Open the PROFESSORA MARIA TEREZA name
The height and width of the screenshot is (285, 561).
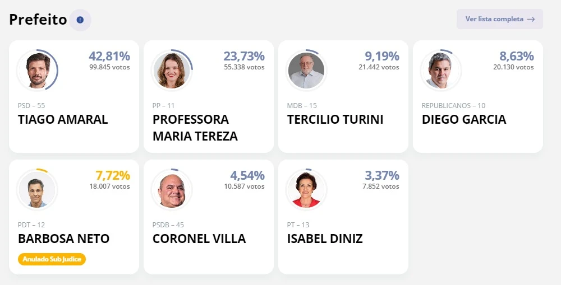(195, 128)
